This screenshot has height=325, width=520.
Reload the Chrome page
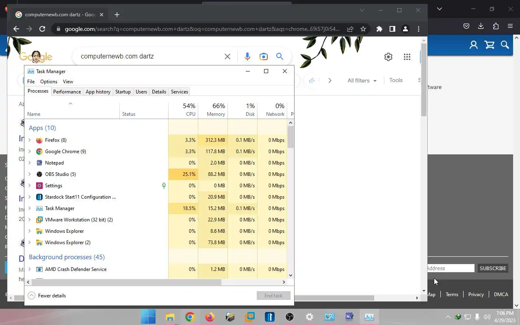(x=42, y=29)
